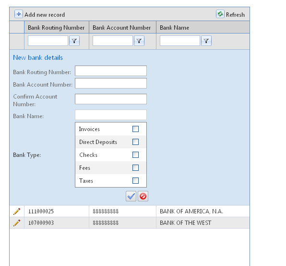The height and width of the screenshot is (266, 286).
Task: Click account number in Bank of the West row
Action: pyautogui.click(x=106, y=223)
